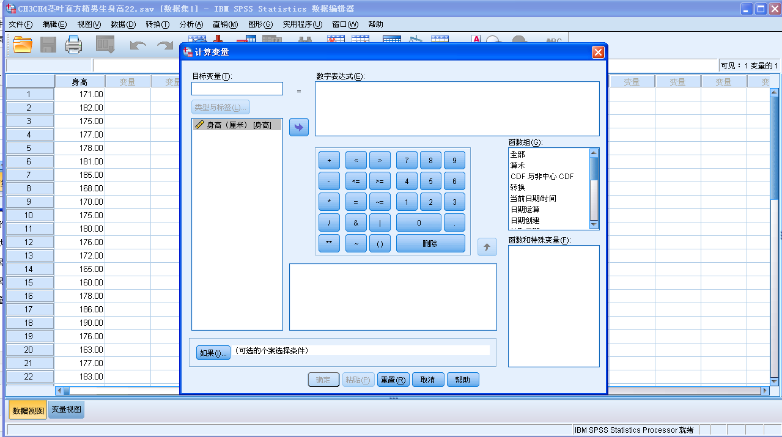Insert parentheses () from keypad

coord(380,243)
